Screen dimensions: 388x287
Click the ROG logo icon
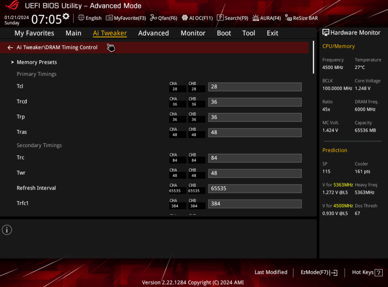13,5
